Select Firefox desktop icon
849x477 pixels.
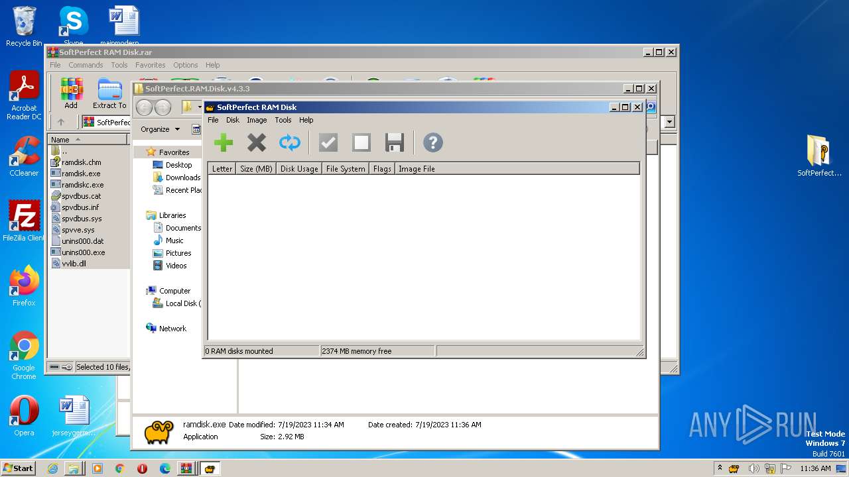pyautogui.click(x=24, y=286)
